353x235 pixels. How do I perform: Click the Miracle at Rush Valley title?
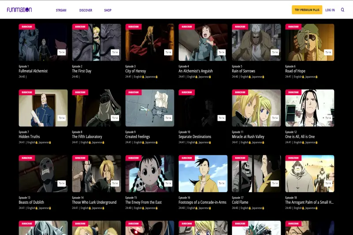(x=248, y=137)
